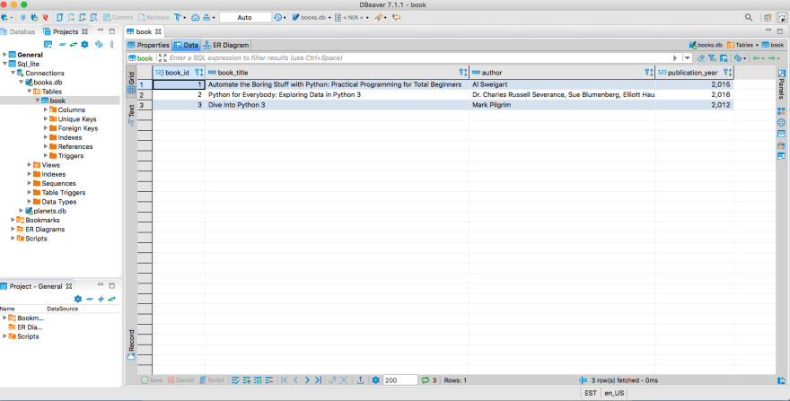This screenshot has width=790, height=401.
Task: Sort by the book_id column header
Action: click(178, 73)
